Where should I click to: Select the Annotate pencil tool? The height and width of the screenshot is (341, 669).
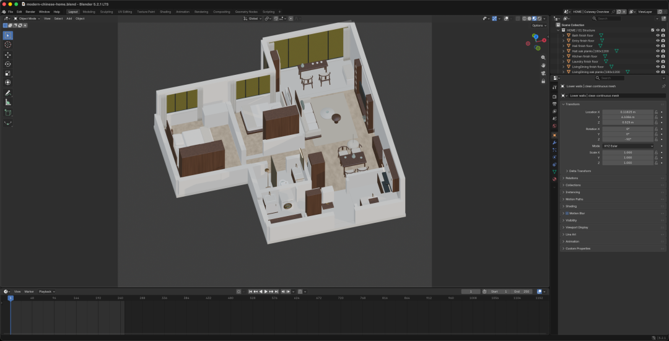[7, 93]
